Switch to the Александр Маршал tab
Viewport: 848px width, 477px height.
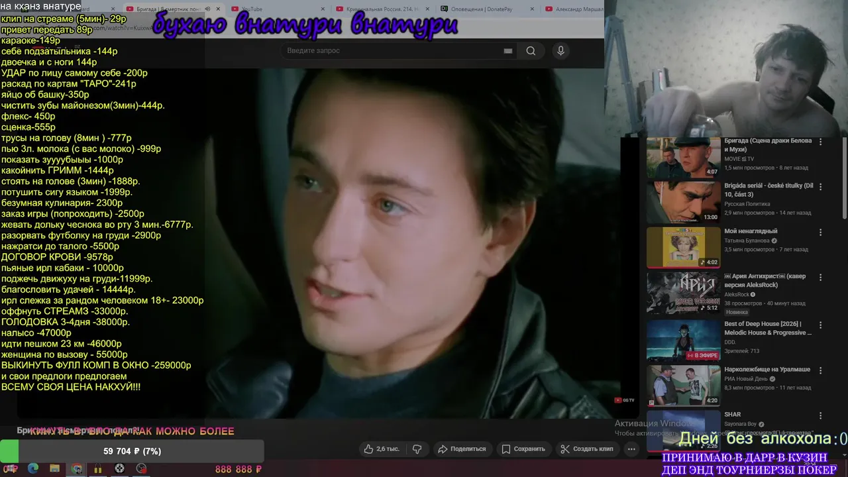tap(573, 9)
